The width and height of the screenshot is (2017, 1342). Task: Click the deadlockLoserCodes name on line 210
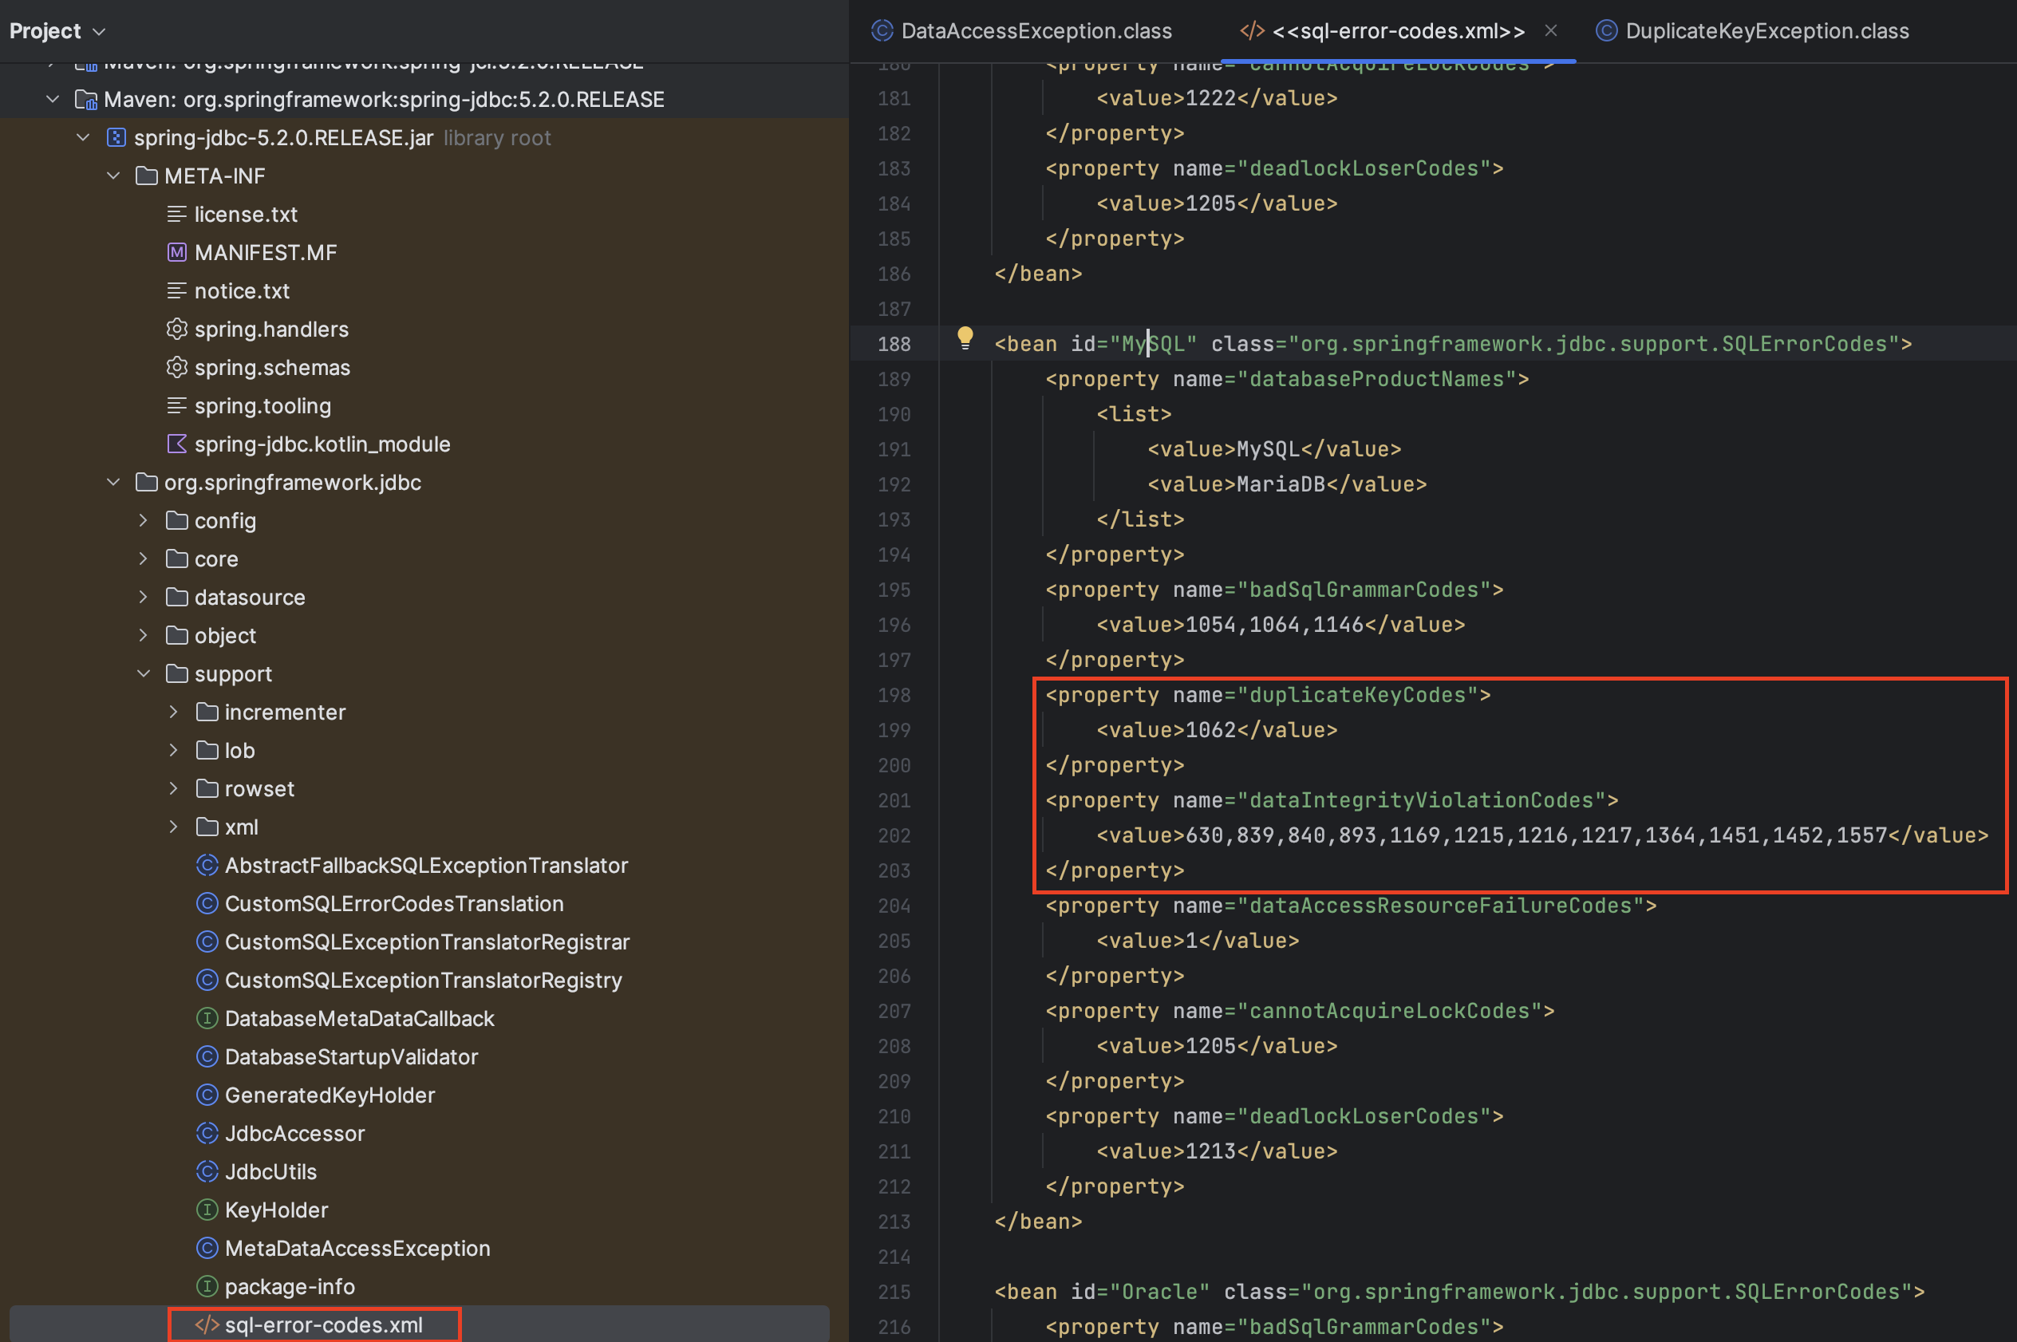[x=1364, y=1116]
